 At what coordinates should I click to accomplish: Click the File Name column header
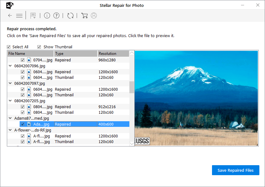(x=31, y=54)
